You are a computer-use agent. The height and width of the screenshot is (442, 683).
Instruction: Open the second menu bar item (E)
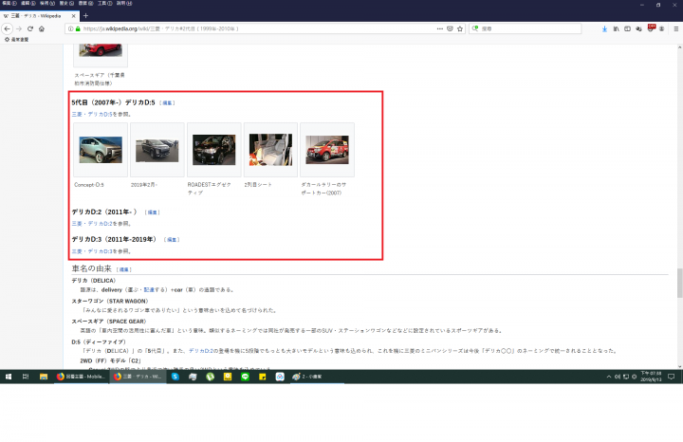[x=28, y=3]
